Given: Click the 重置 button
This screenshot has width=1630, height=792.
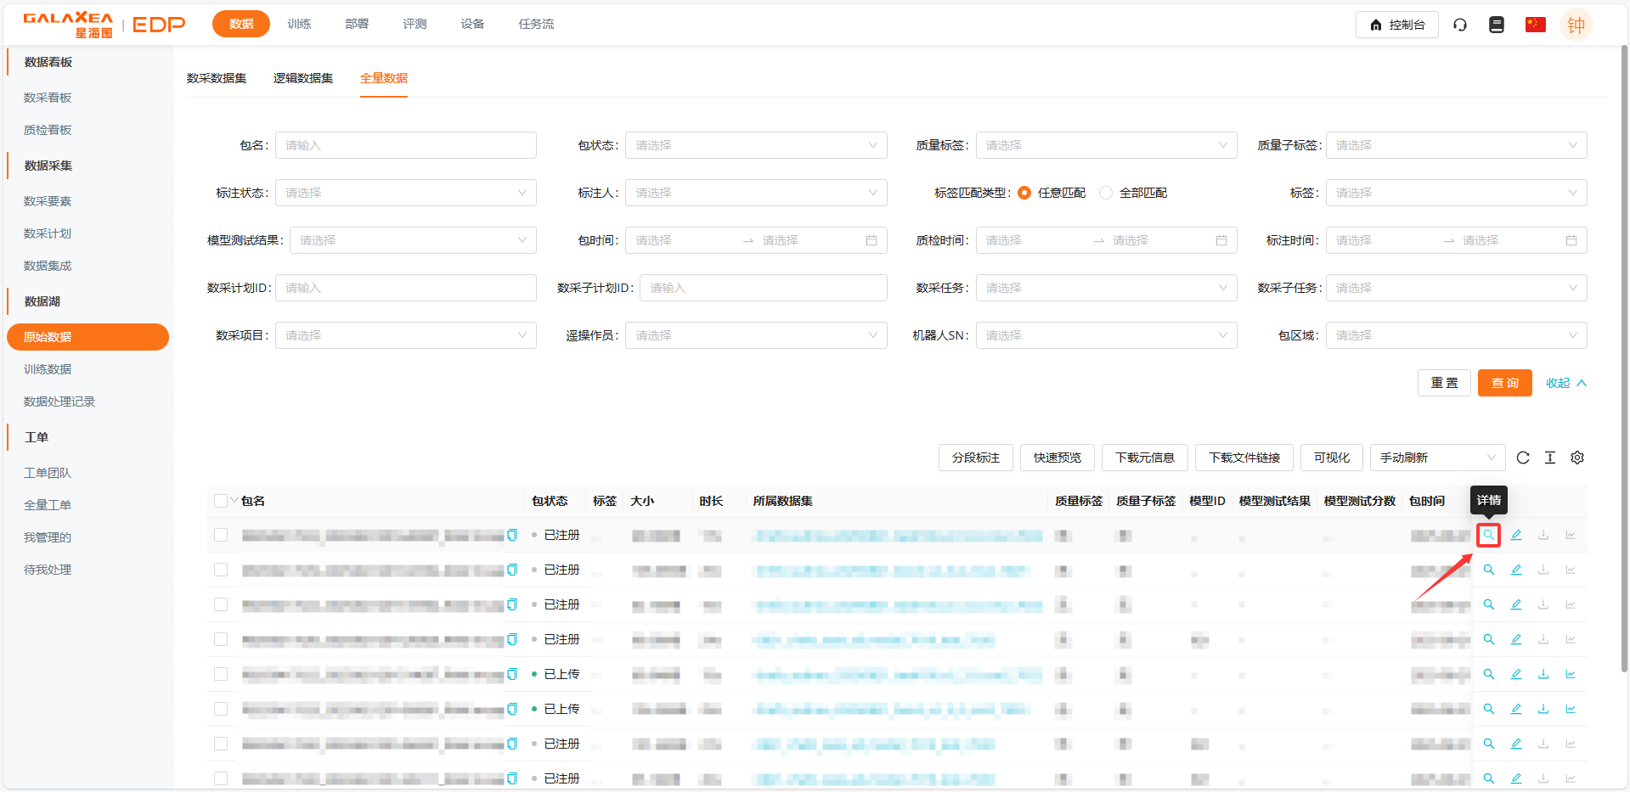Looking at the screenshot, I should [x=1444, y=383].
